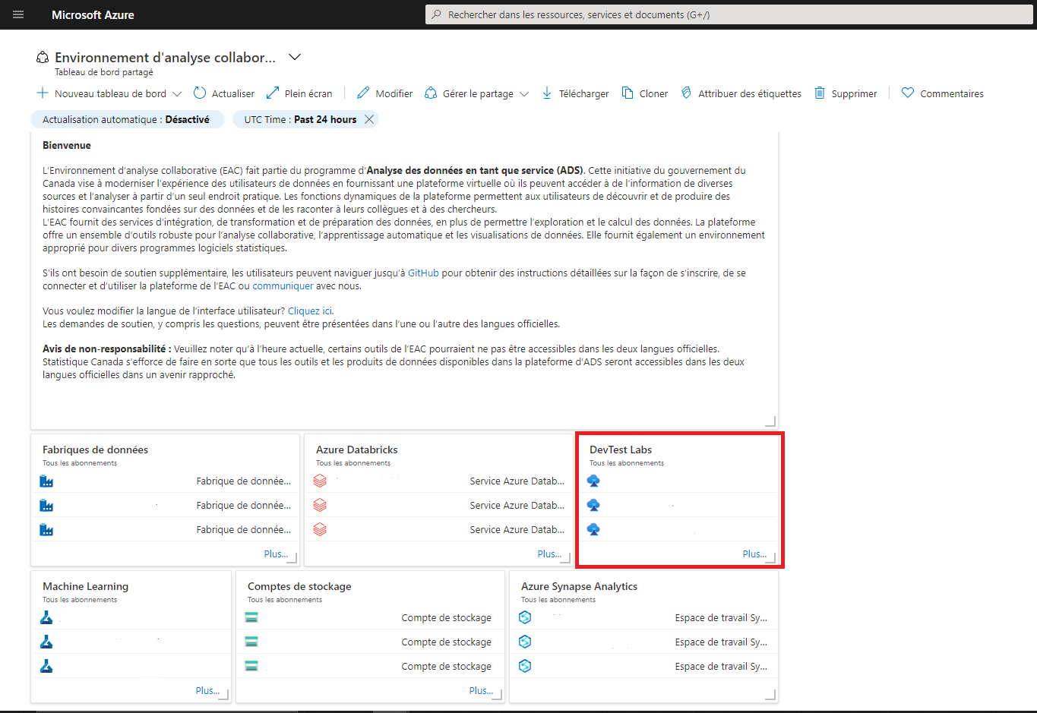Click first Machine Learning flask icon
Screen dimensions: 1037x713
point(46,617)
